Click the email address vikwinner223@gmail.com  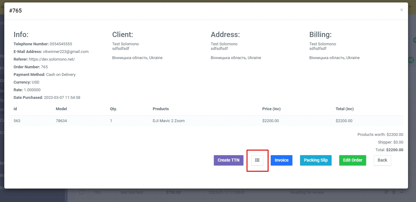pos(66,52)
